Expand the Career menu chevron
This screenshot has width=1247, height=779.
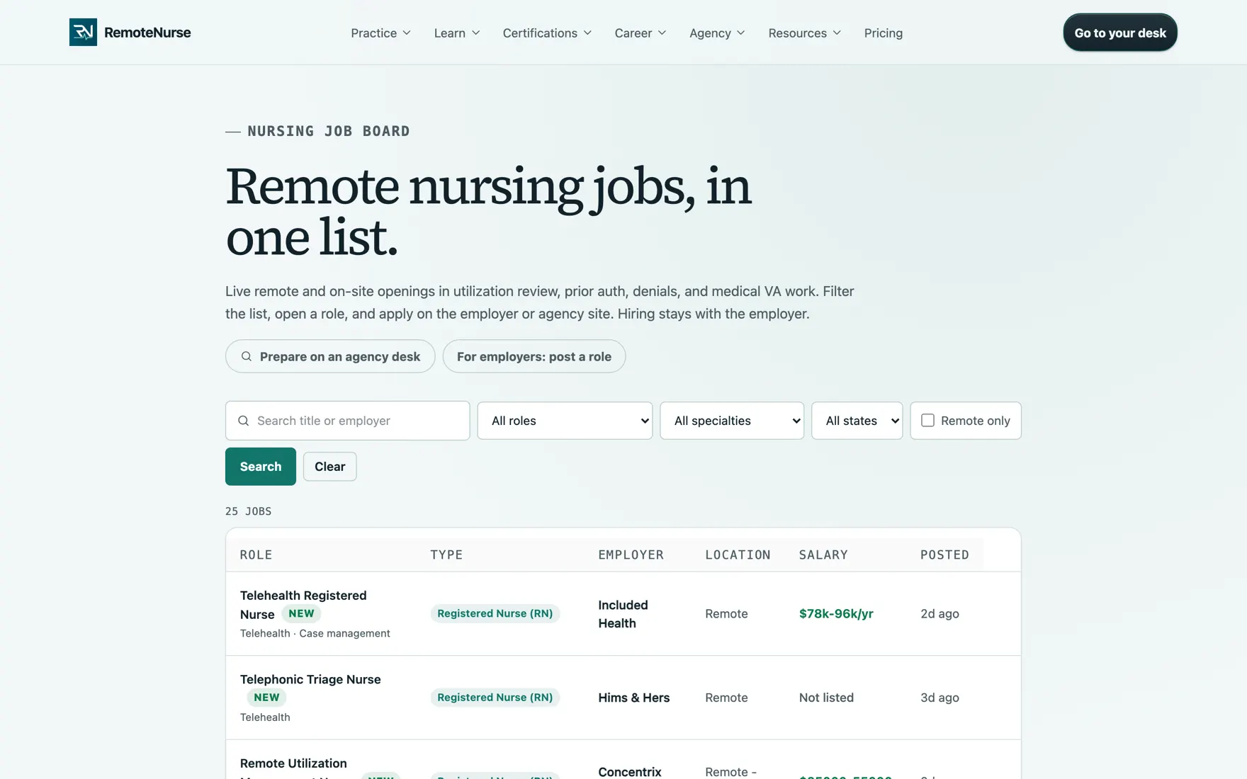[662, 33]
